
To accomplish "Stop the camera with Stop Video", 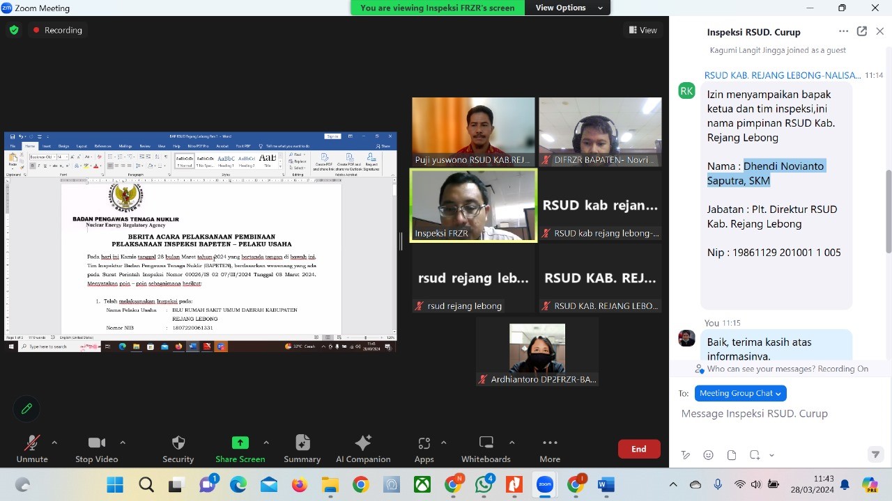I will tap(96, 449).
